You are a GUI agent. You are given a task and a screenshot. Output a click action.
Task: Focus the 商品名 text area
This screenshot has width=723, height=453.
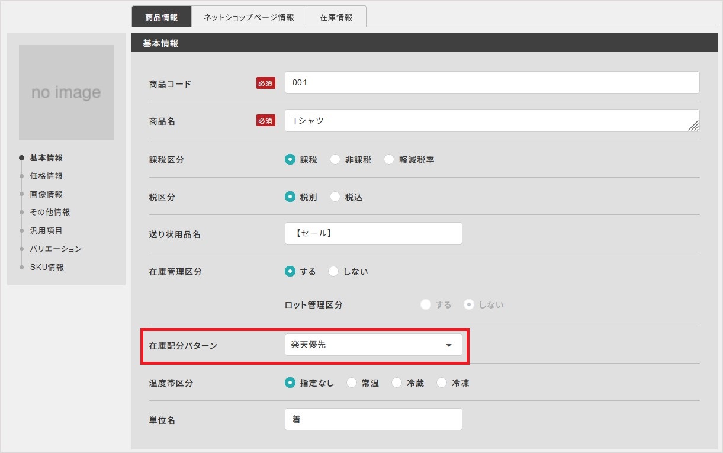tap(492, 120)
